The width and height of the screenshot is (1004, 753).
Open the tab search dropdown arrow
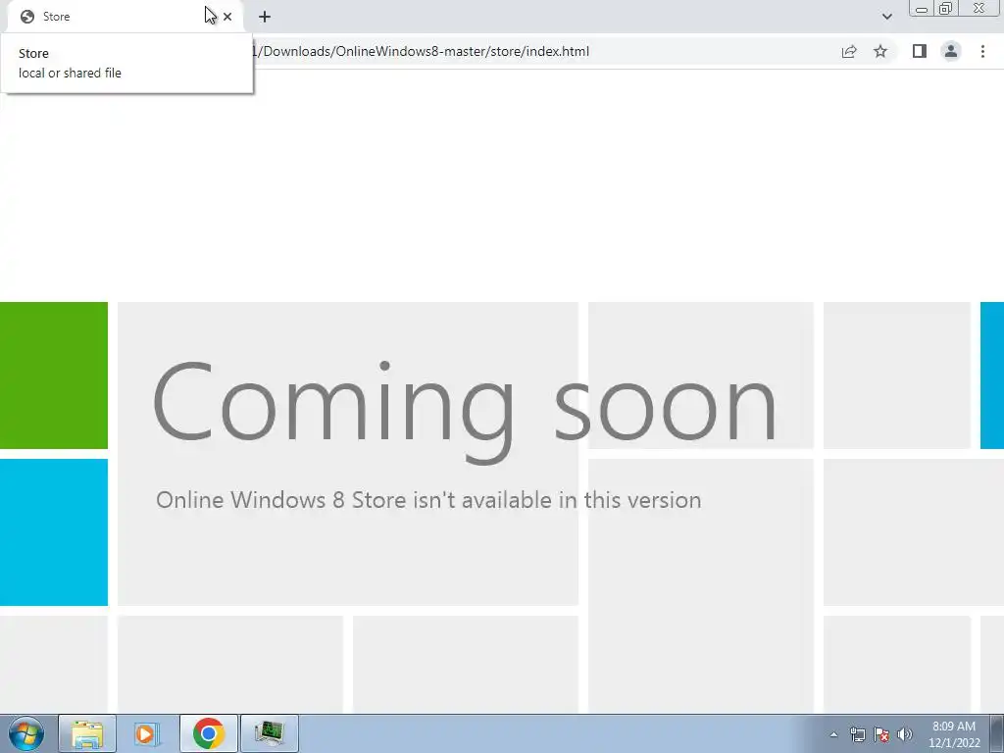pyautogui.click(x=886, y=17)
